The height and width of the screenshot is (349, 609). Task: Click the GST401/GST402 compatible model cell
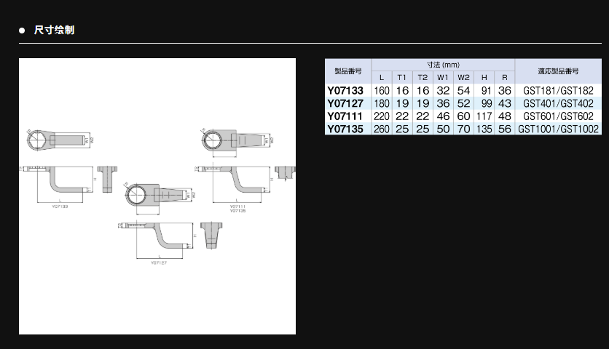[558, 103]
